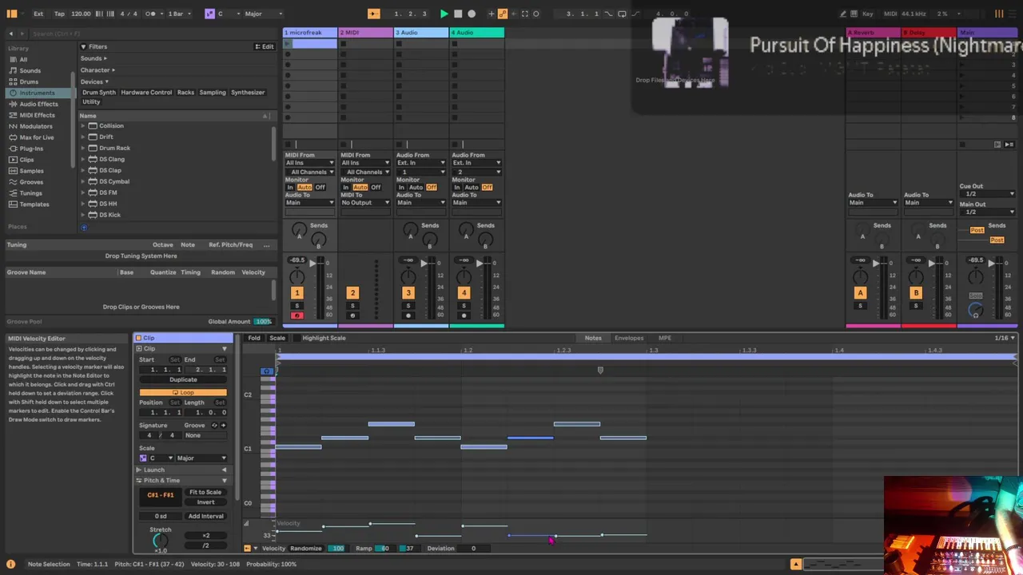Toggle return track A activator
The width and height of the screenshot is (1023, 575).
click(860, 293)
